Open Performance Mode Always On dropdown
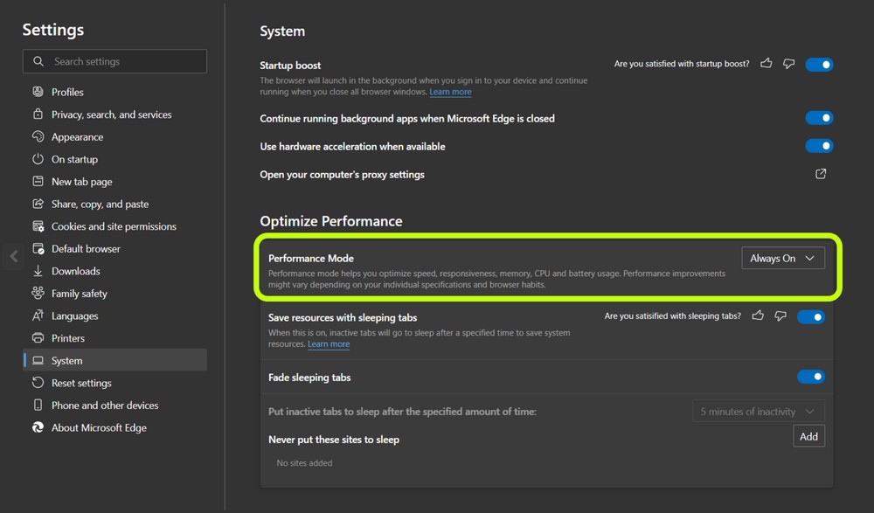The image size is (874, 513). click(783, 258)
